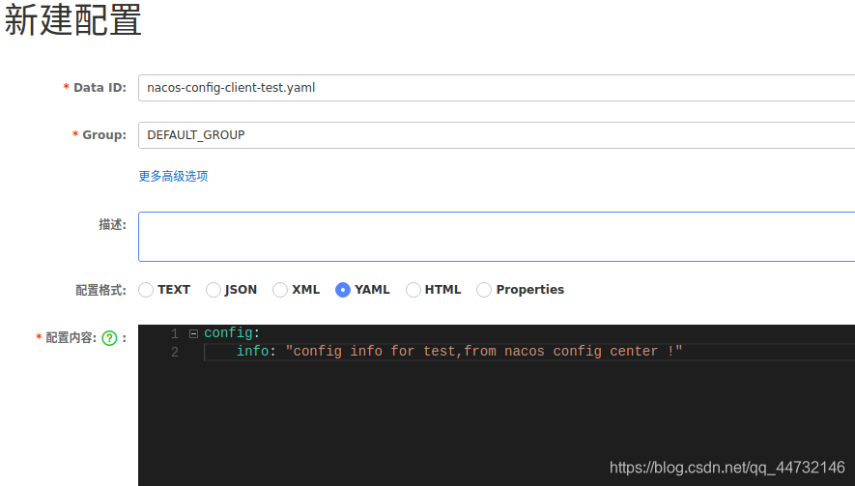Screen dimensions: 855x486
Task: Click line number 2 in editor gutter
Action: click(x=175, y=352)
